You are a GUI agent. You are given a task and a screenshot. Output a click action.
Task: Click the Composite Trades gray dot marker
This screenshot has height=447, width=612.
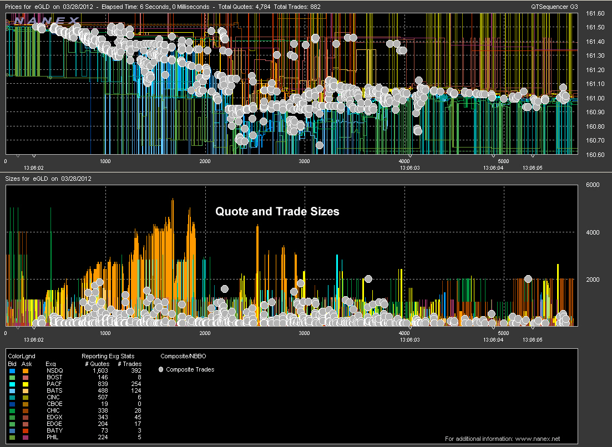161,369
